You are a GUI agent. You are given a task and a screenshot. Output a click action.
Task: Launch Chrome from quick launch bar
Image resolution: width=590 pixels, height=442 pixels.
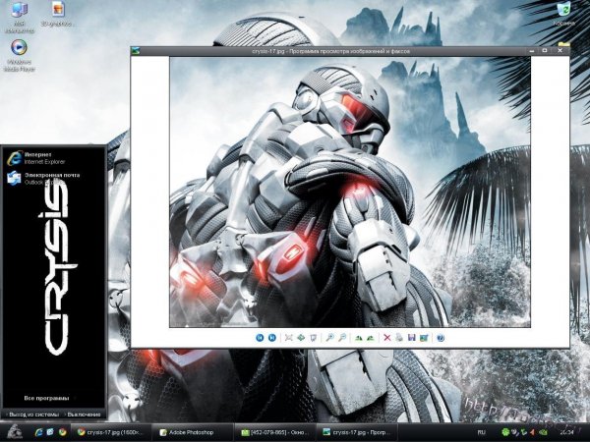(x=63, y=432)
